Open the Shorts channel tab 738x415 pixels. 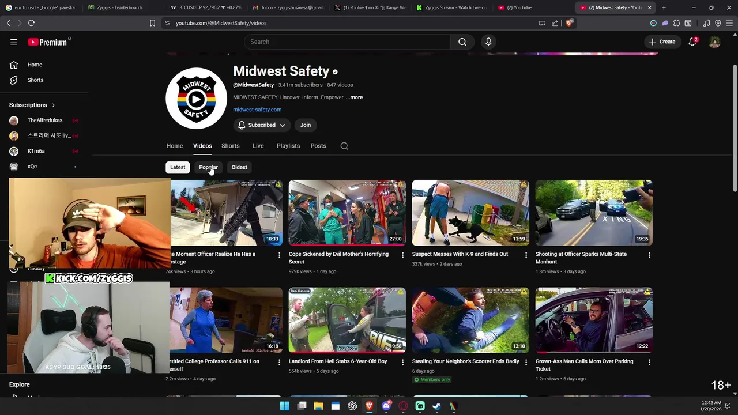[231, 146]
